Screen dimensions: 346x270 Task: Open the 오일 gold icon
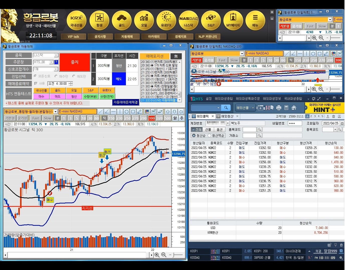(x=144, y=20)
